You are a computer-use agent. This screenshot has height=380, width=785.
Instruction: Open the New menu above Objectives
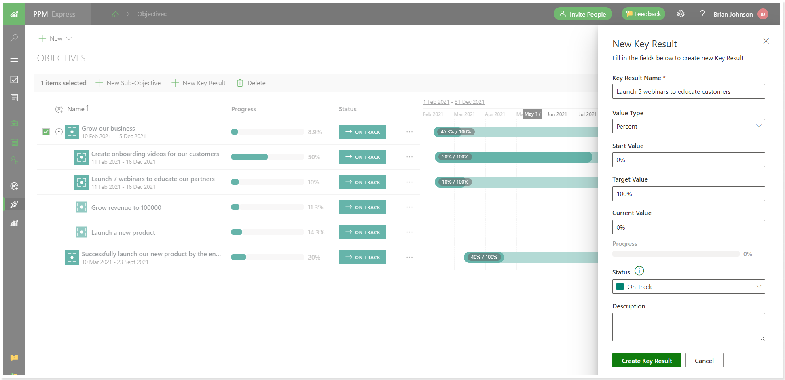55,38
